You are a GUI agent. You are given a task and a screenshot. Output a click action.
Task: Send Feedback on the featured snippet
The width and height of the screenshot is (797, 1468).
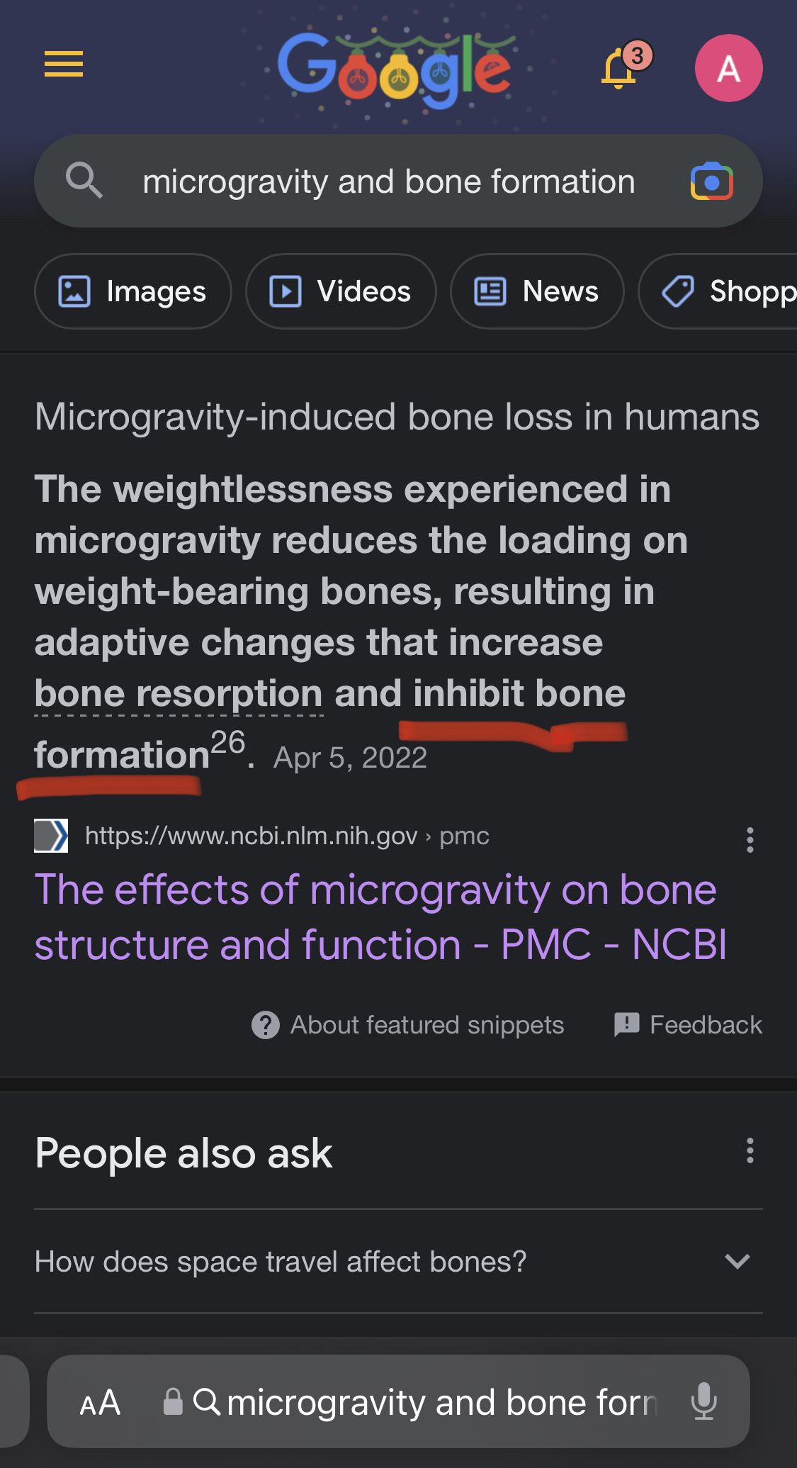click(x=689, y=1025)
